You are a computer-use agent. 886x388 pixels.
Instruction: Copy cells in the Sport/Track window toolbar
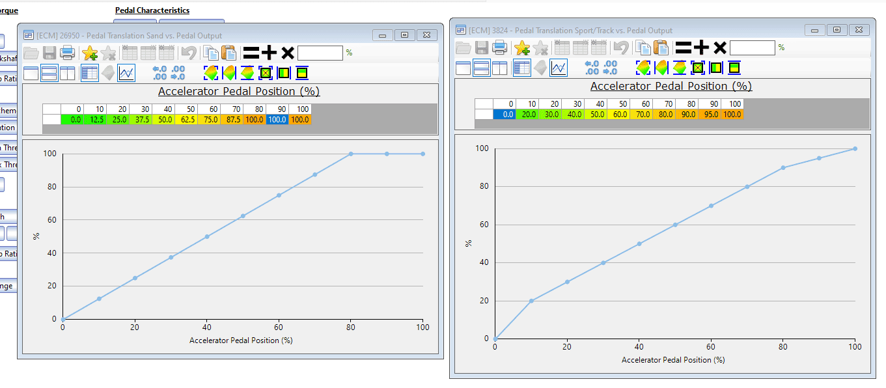[x=643, y=48]
